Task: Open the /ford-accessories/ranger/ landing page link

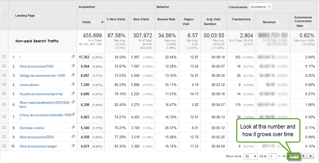Action: [x=38, y=146]
